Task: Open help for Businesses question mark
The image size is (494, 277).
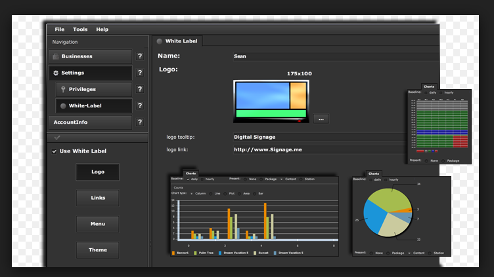Action: point(140,56)
